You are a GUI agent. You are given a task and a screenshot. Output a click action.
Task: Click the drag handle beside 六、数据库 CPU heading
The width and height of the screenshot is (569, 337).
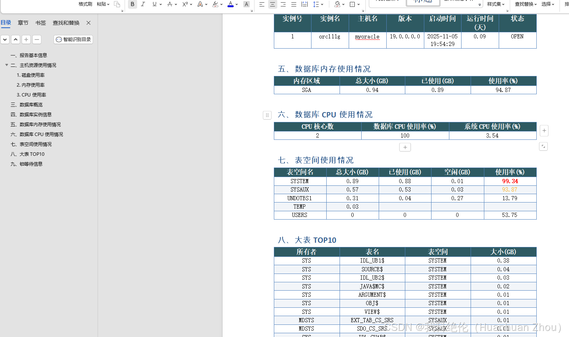[x=267, y=115]
